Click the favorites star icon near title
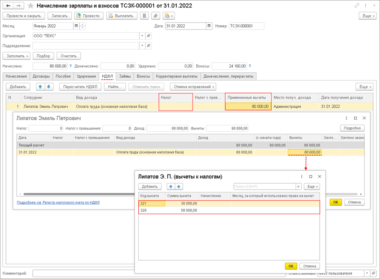Viewport: 380px width, 279px height. [31, 6]
